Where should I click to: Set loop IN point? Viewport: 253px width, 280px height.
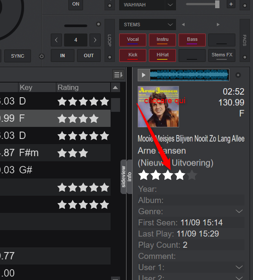pyautogui.click(x=62, y=55)
